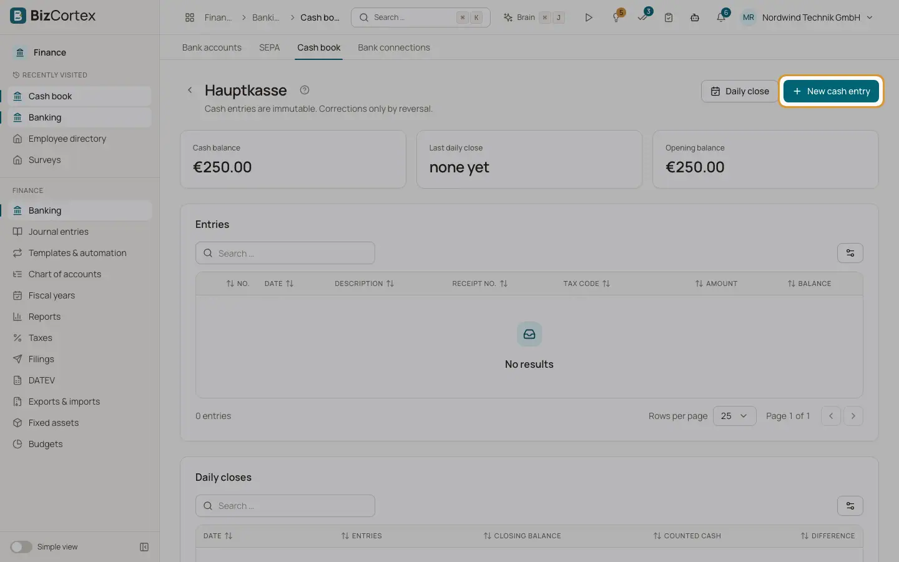
Task: Expand the Nordwind Technik GmbH company menu
Action: [818, 17]
